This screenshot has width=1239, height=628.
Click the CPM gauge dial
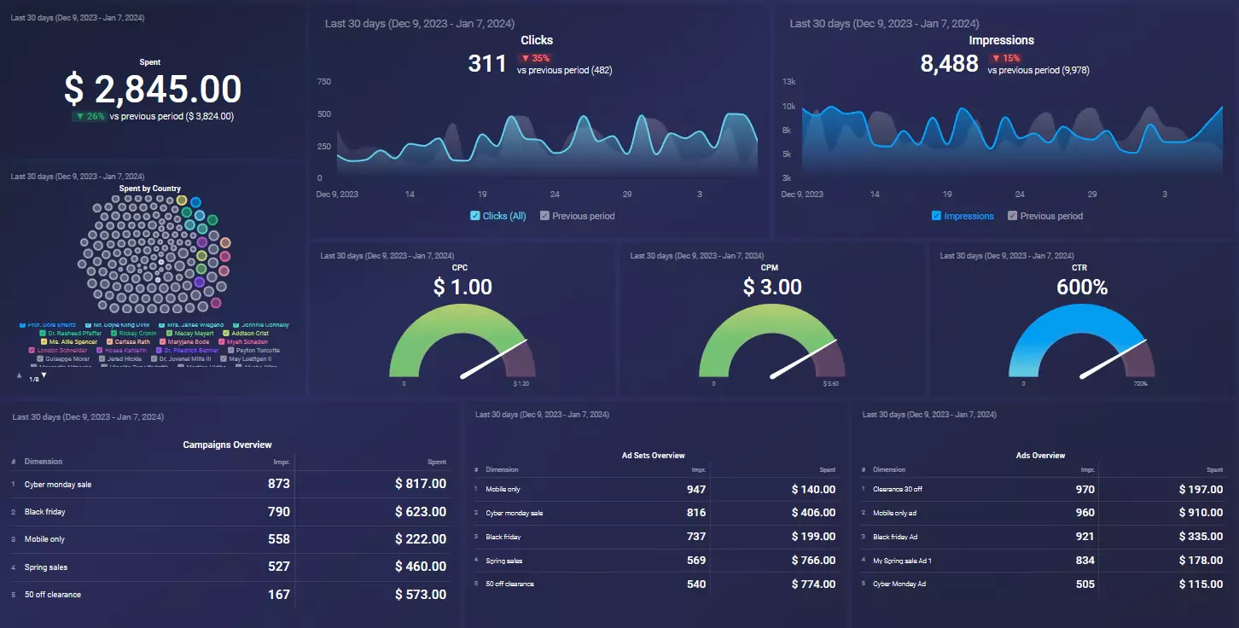pos(772,341)
